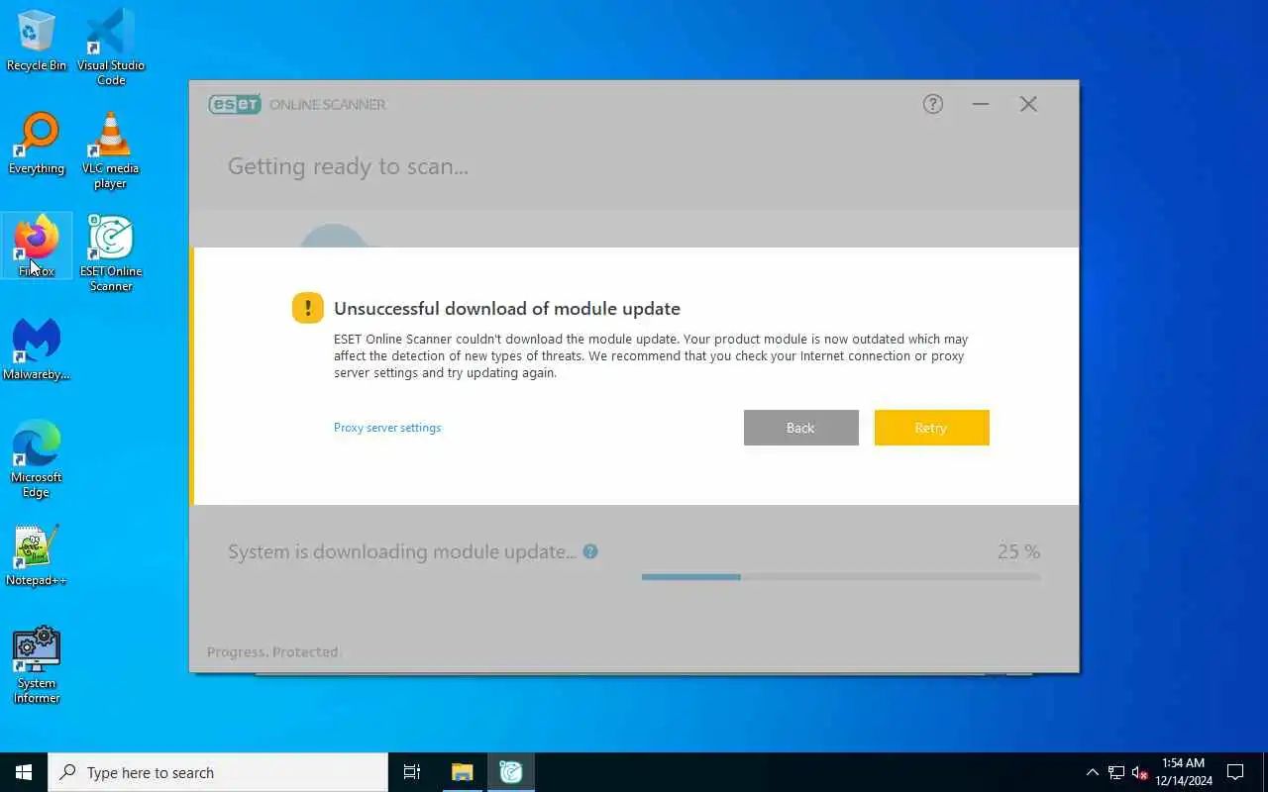The height and width of the screenshot is (792, 1268).
Task: Open the Proxy server settings link
Action: tap(387, 428)
